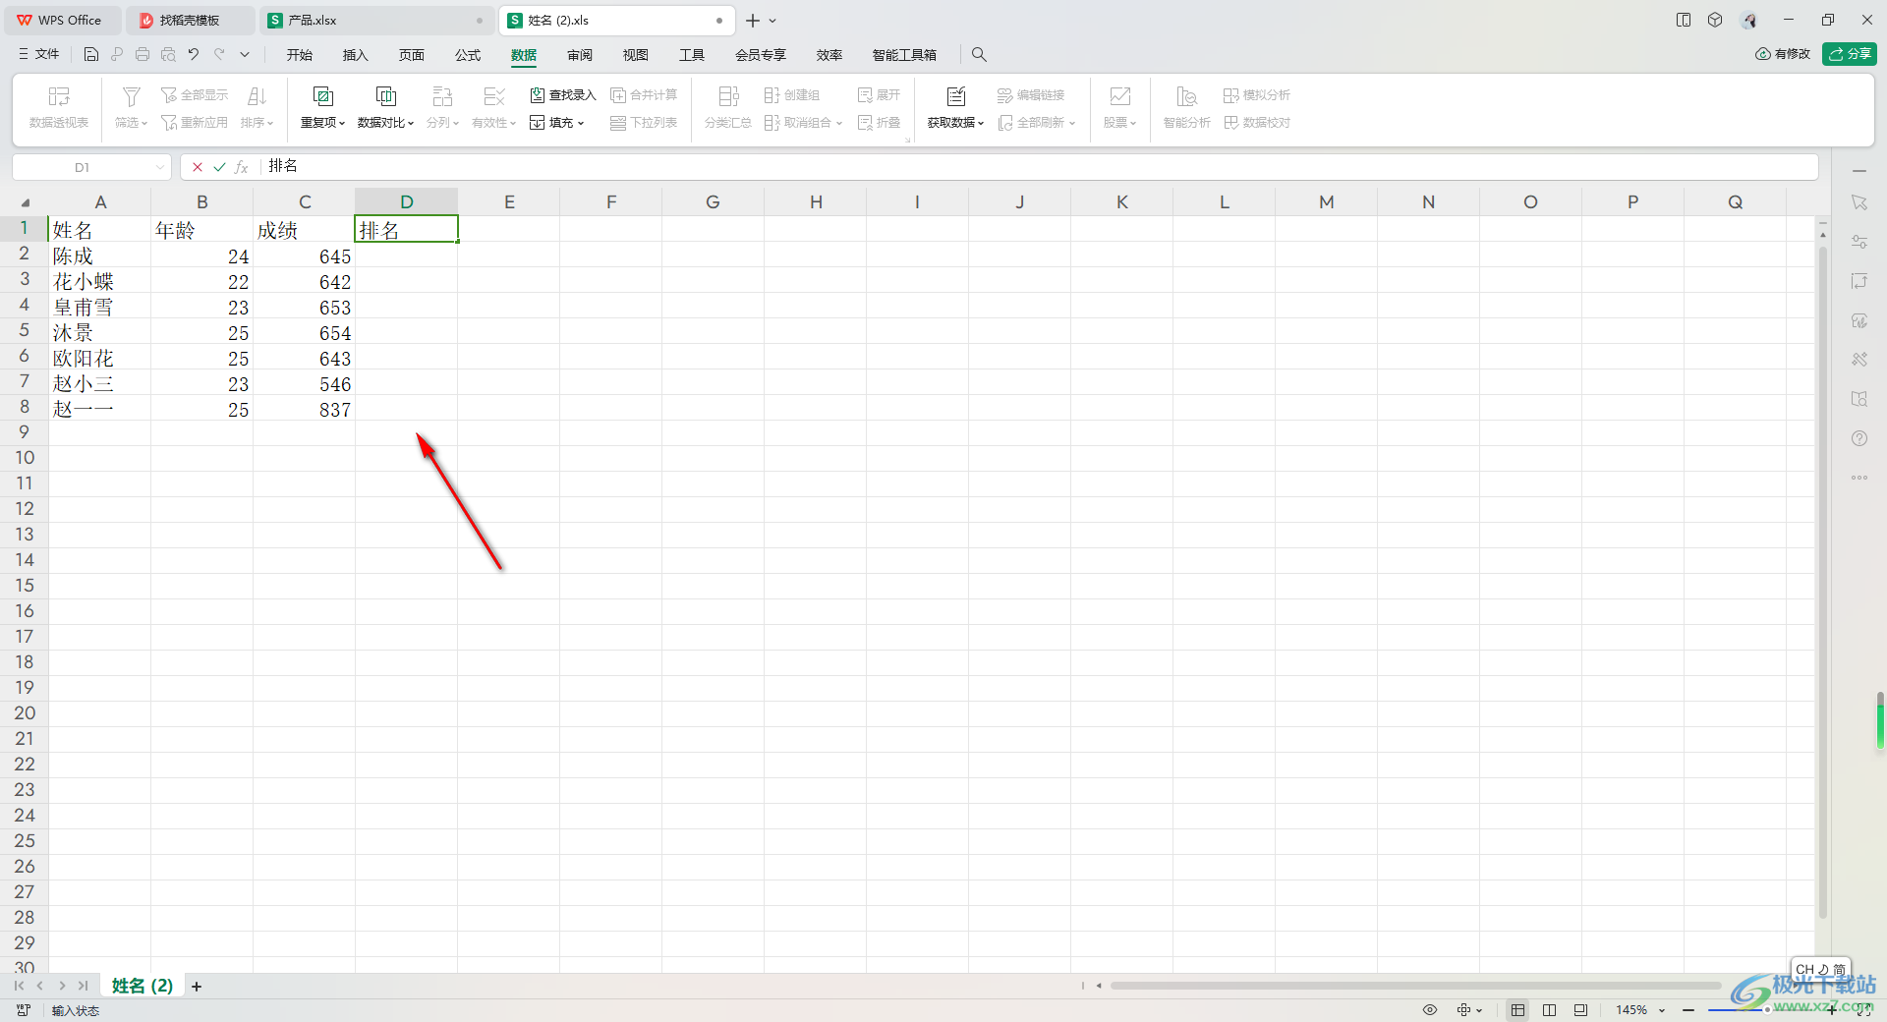Cancel cell entry with the red X

pyautogui.click(x=198, y=167)
